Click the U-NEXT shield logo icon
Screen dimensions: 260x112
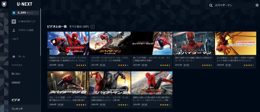click(4, 4)
